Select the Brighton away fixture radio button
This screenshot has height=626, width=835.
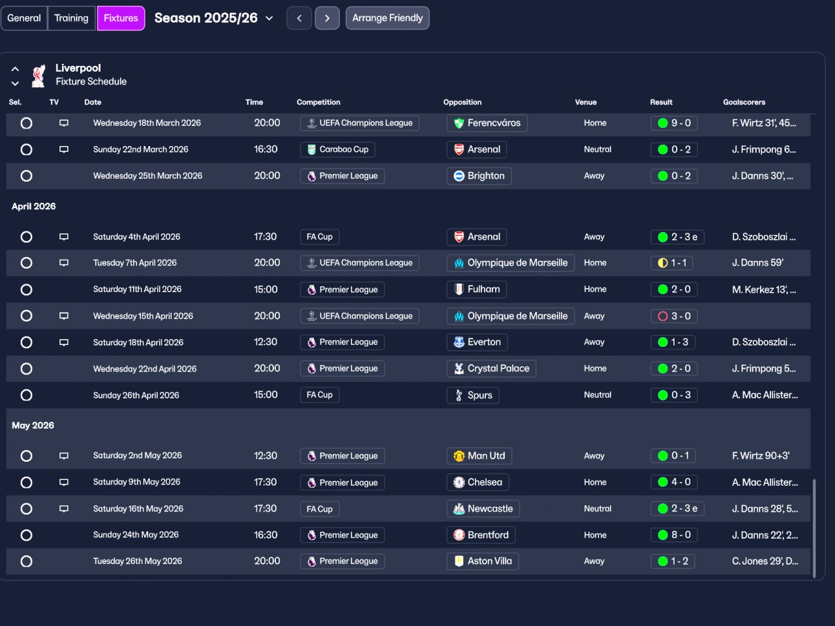[26, 176]
